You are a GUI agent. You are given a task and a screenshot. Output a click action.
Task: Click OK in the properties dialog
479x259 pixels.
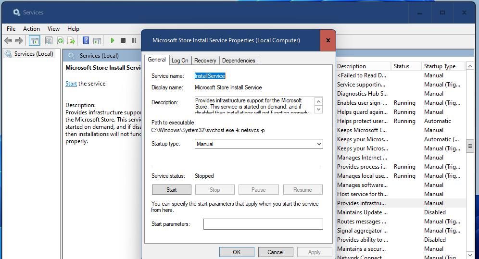pos(237,252)
